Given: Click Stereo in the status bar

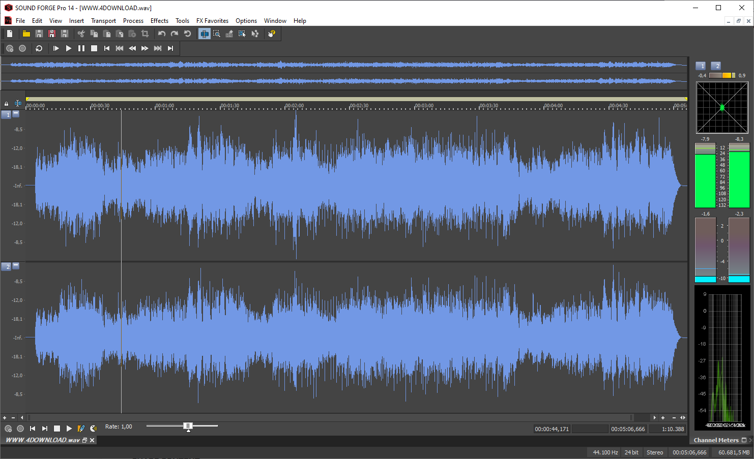Looking at the screenshot, I should click(x=655, y=452).
